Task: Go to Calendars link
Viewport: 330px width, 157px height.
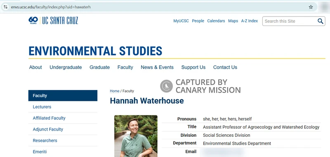Action: tap(216, 21)
